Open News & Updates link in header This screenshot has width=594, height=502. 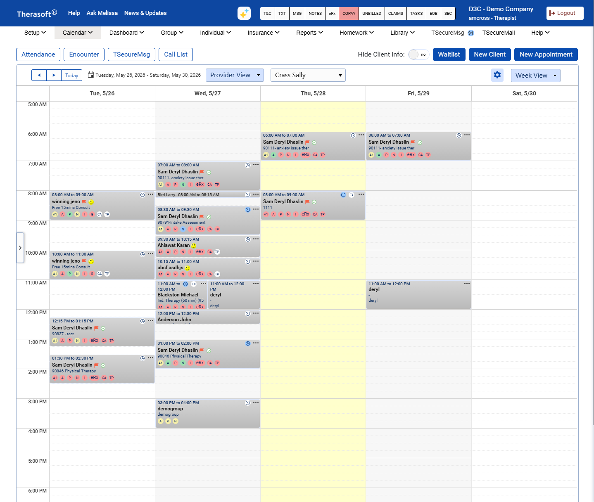point(145,13)
